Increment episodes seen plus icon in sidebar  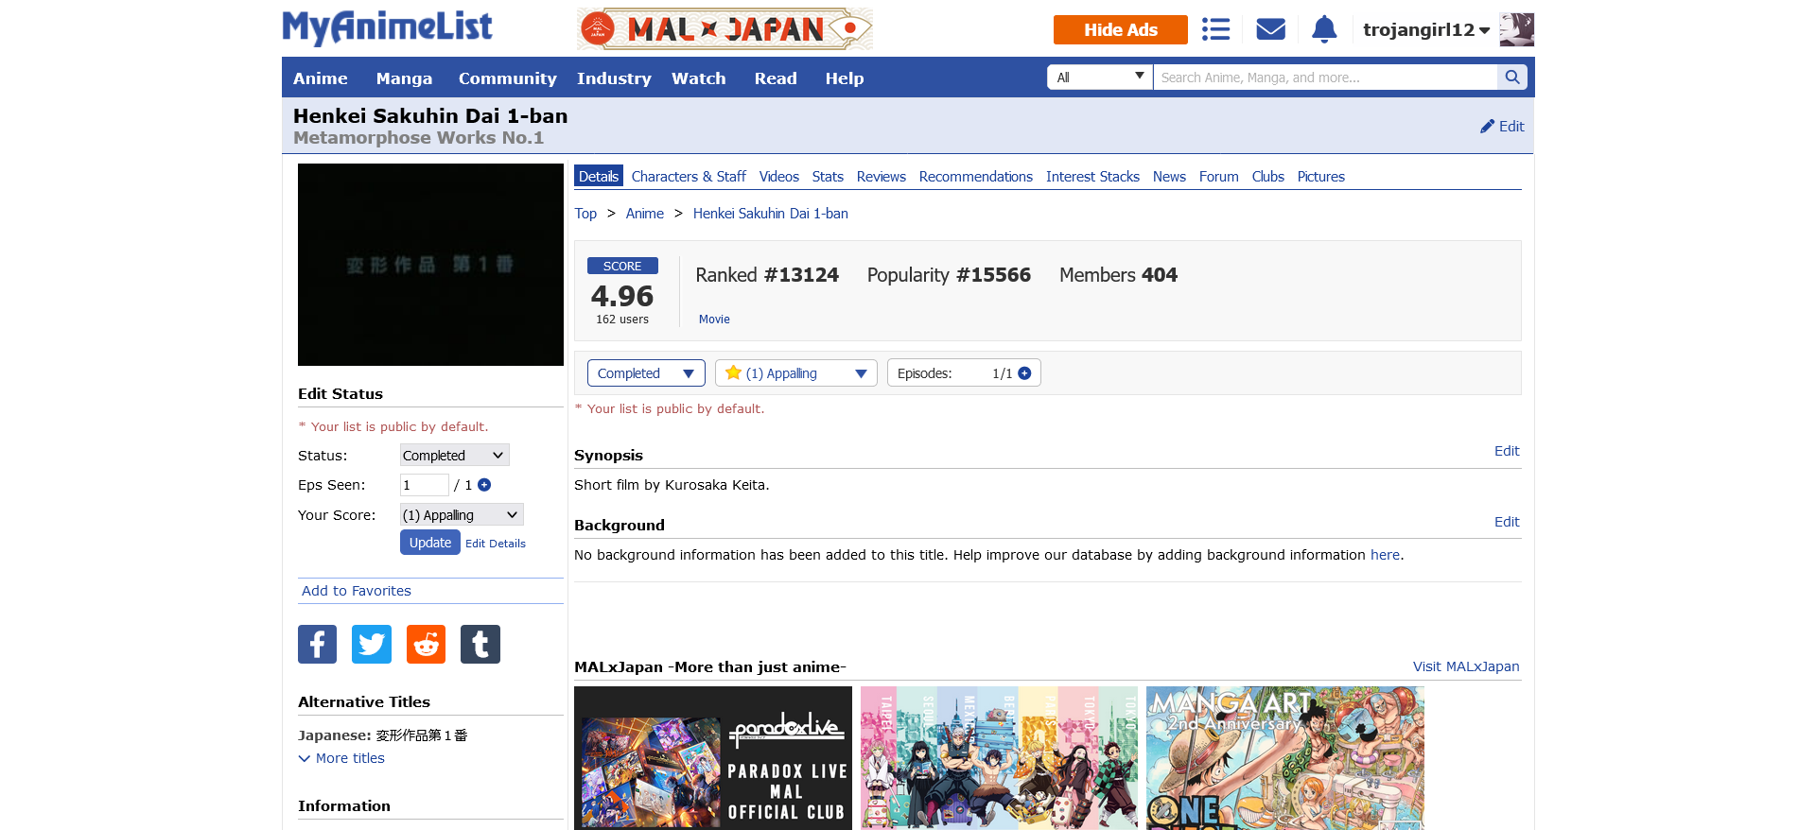point(484,485)
